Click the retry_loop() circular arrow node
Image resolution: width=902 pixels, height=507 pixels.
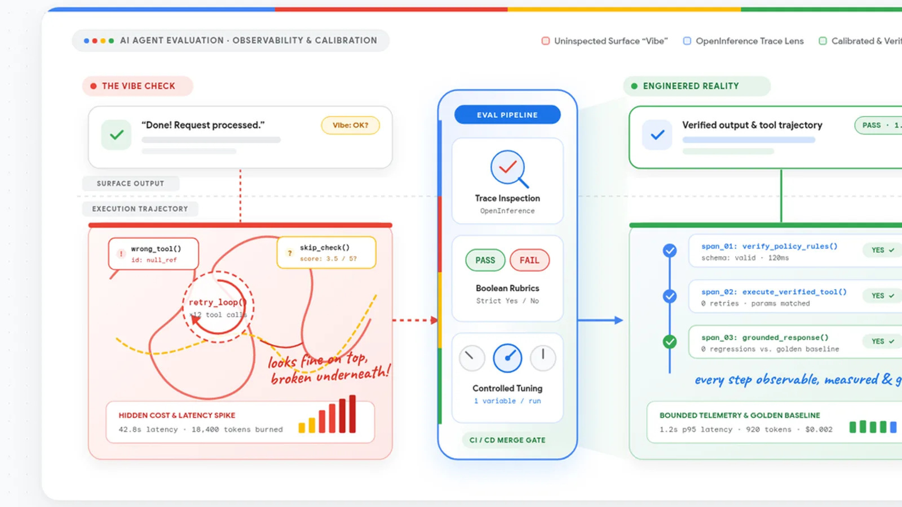click(218, 307)
